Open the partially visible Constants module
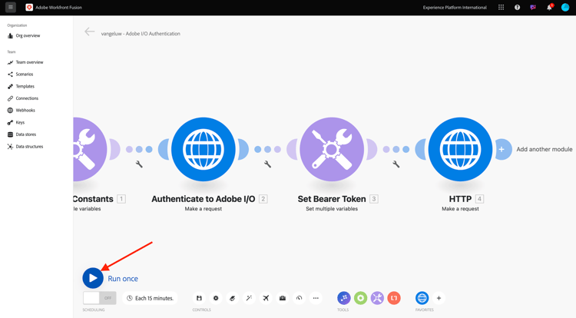This screenshot has height=318, width=576. (90, 149)
